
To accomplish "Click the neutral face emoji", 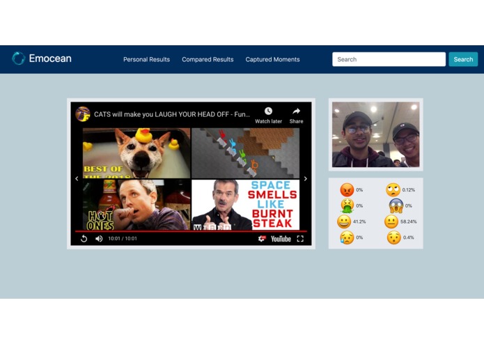I will [391, 221].
